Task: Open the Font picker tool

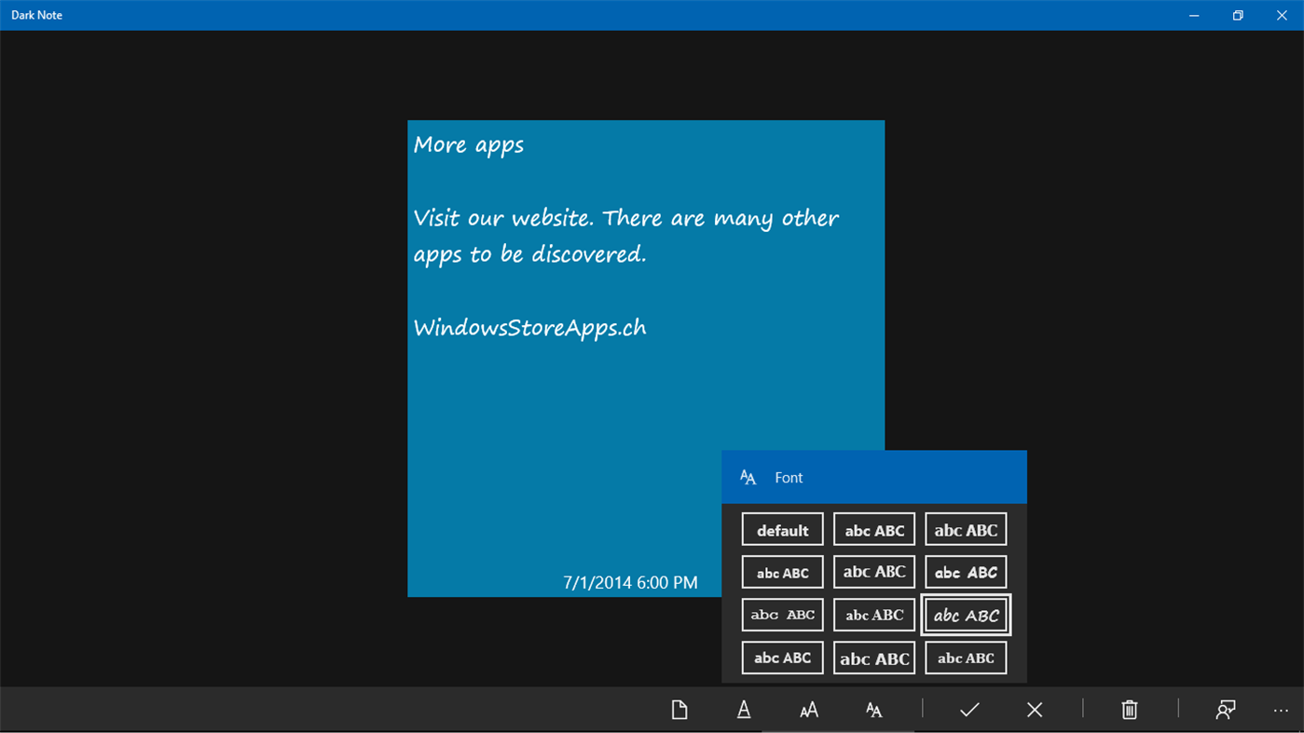Action: [x=873, y=709]
